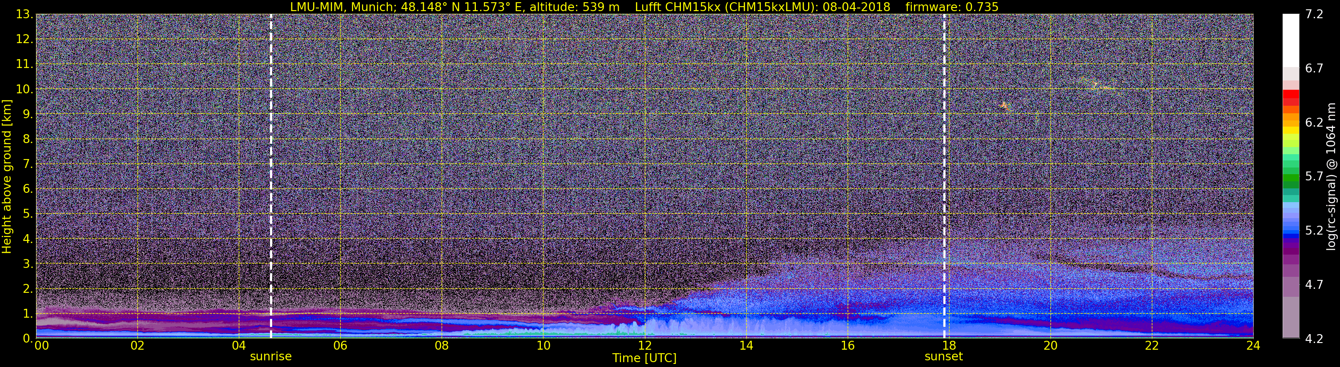Click the dashed white sunrise marker line

[271, 176]
